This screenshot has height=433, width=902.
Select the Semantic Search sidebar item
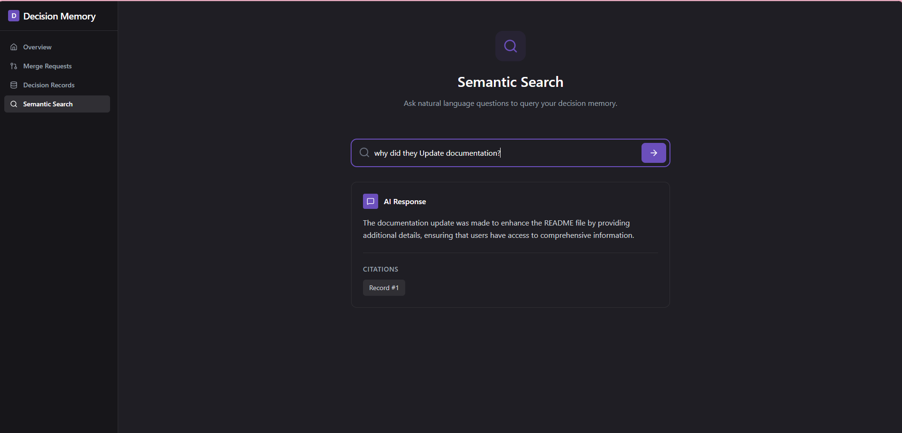tap(57, 104)
